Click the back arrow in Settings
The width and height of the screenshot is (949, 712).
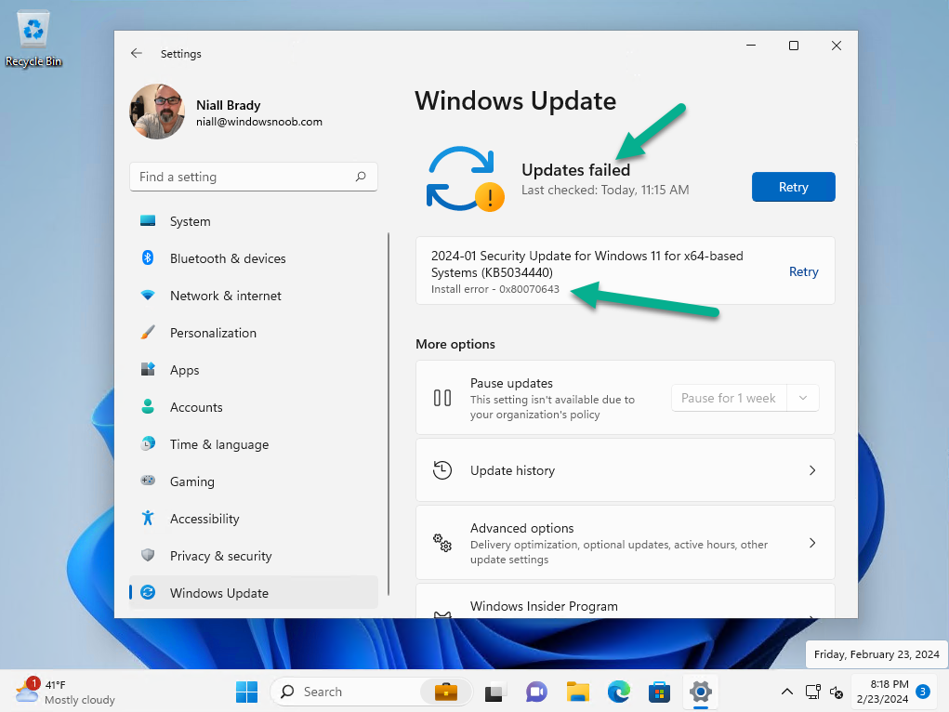pyautogui.click(x=137, y=53)
